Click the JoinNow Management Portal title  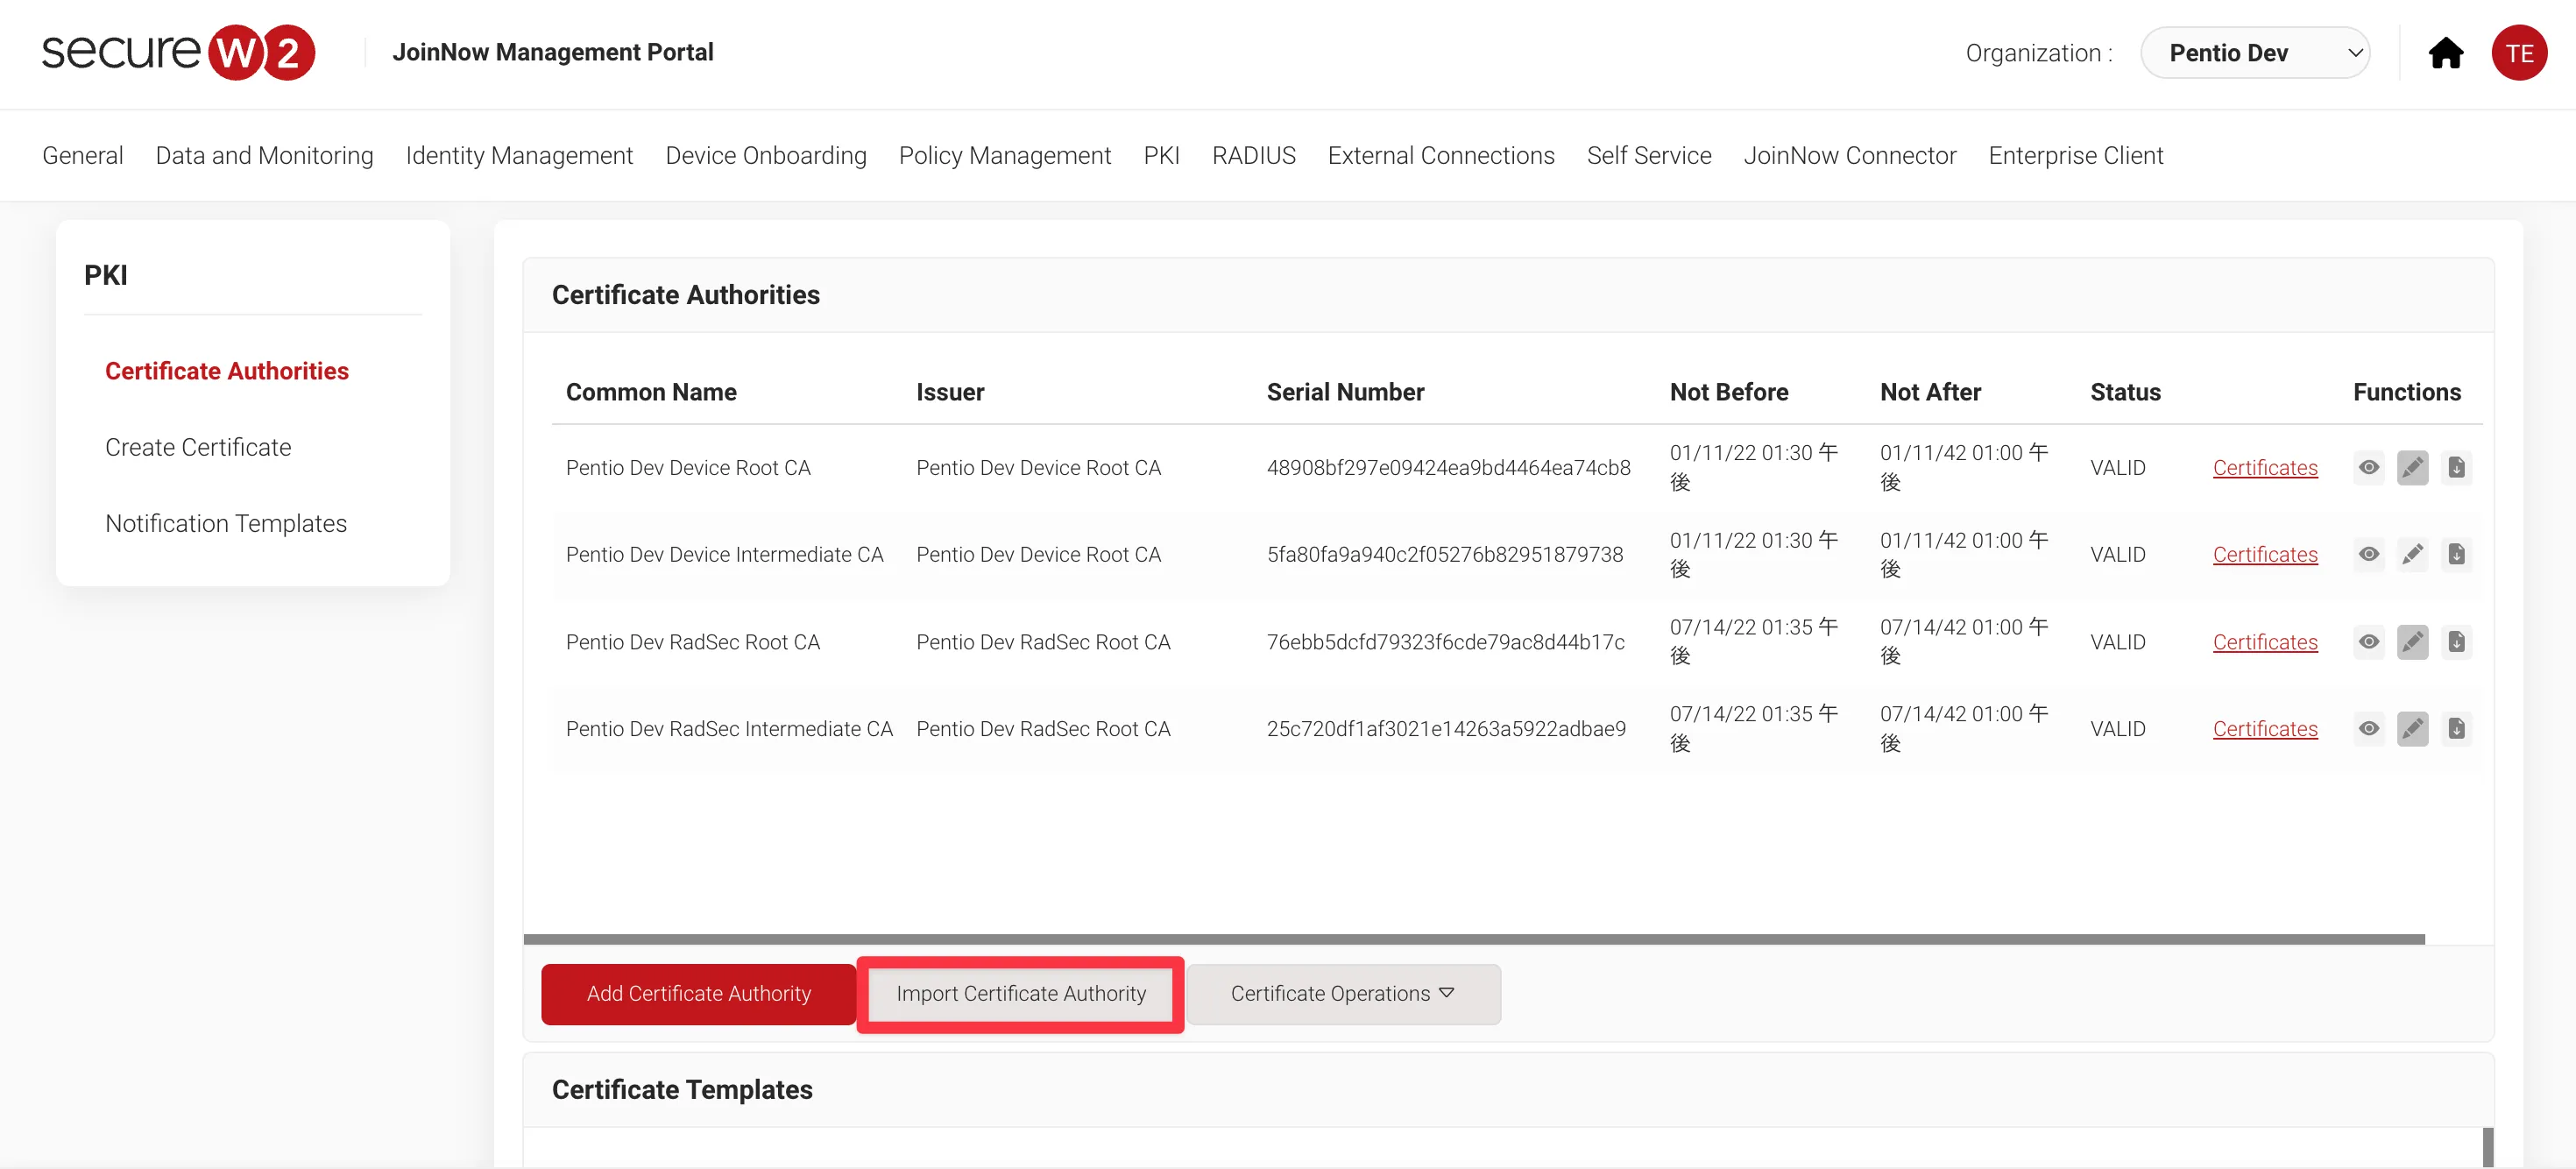click(552, 52)
